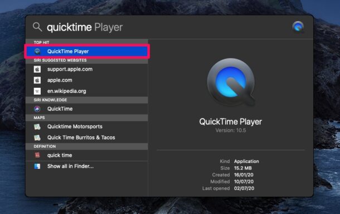Click Siri icon beside QuickTime knowledge result
Image resolution: width=340 pixels, height=214 pixels.
click(37, 109)
